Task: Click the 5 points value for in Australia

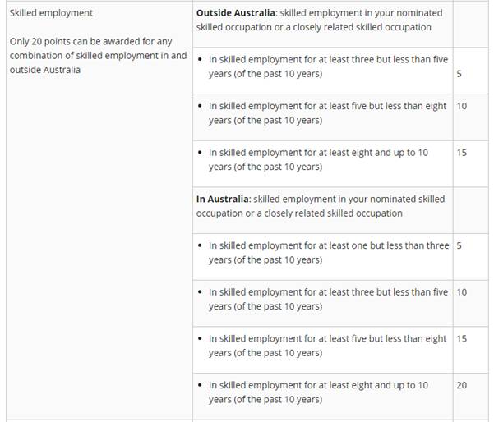Action: pyautogui.click(x=459, y=245)
